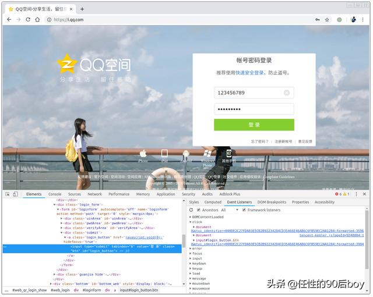This screenshot has width=373, height=297.
Task: Click the 快速安全登录 link
Action: [249, 73]
